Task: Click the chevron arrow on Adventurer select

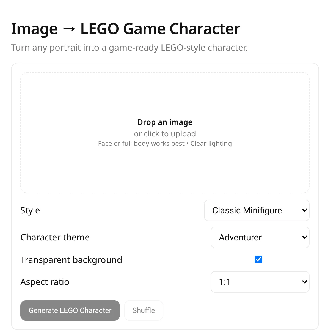Action: click(304, 237)
